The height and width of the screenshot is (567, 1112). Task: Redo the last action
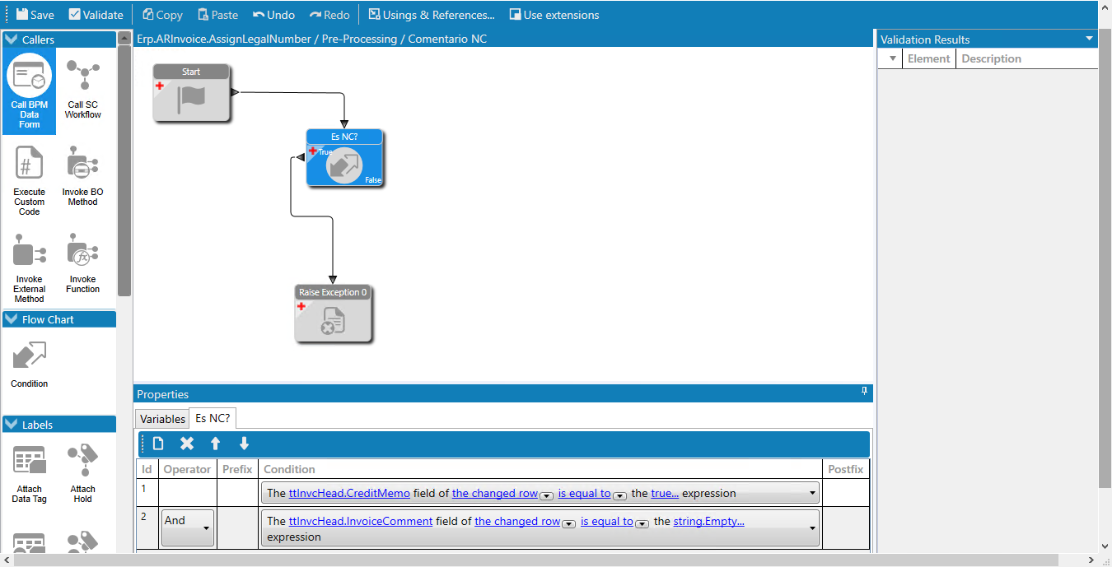pyautogui.click(x=329, y=15)
